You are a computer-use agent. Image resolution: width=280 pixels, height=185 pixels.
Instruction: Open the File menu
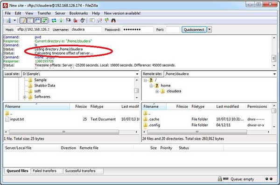coord(7,13)
